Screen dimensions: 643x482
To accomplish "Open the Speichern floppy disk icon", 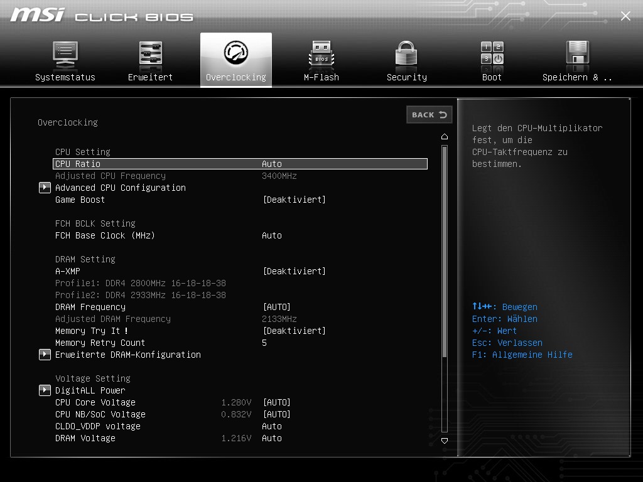I will [x=578, y=53].
